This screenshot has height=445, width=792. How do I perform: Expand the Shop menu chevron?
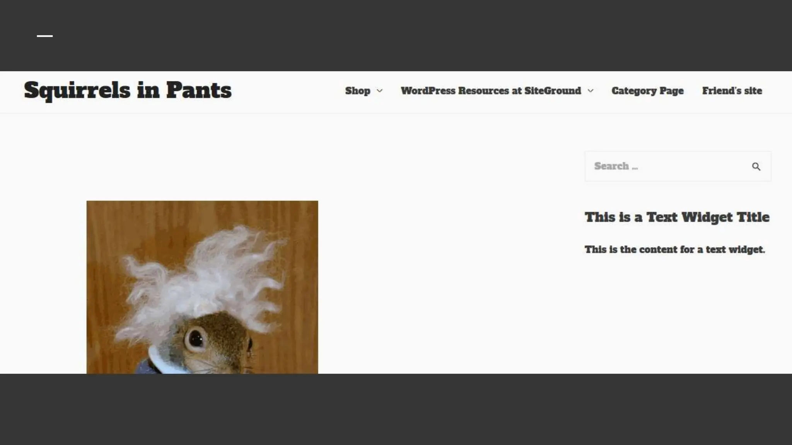tap(380, 91)
